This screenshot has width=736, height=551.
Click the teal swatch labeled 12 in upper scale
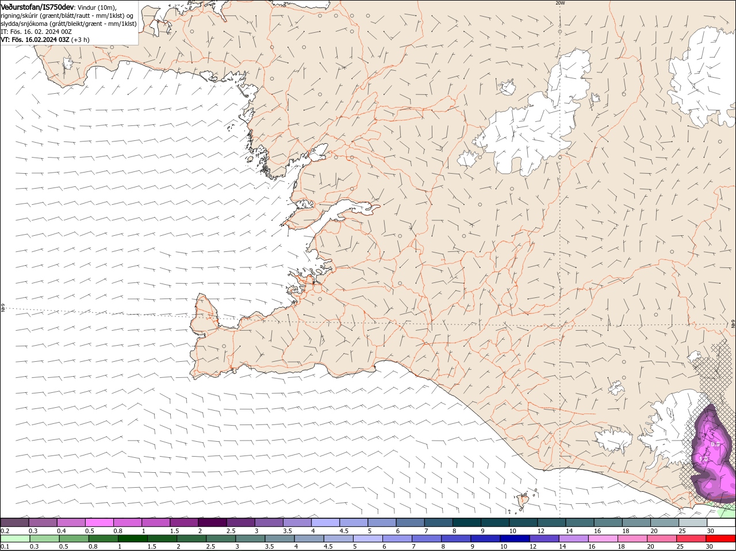pyautogui.click(x=552, y=522)
